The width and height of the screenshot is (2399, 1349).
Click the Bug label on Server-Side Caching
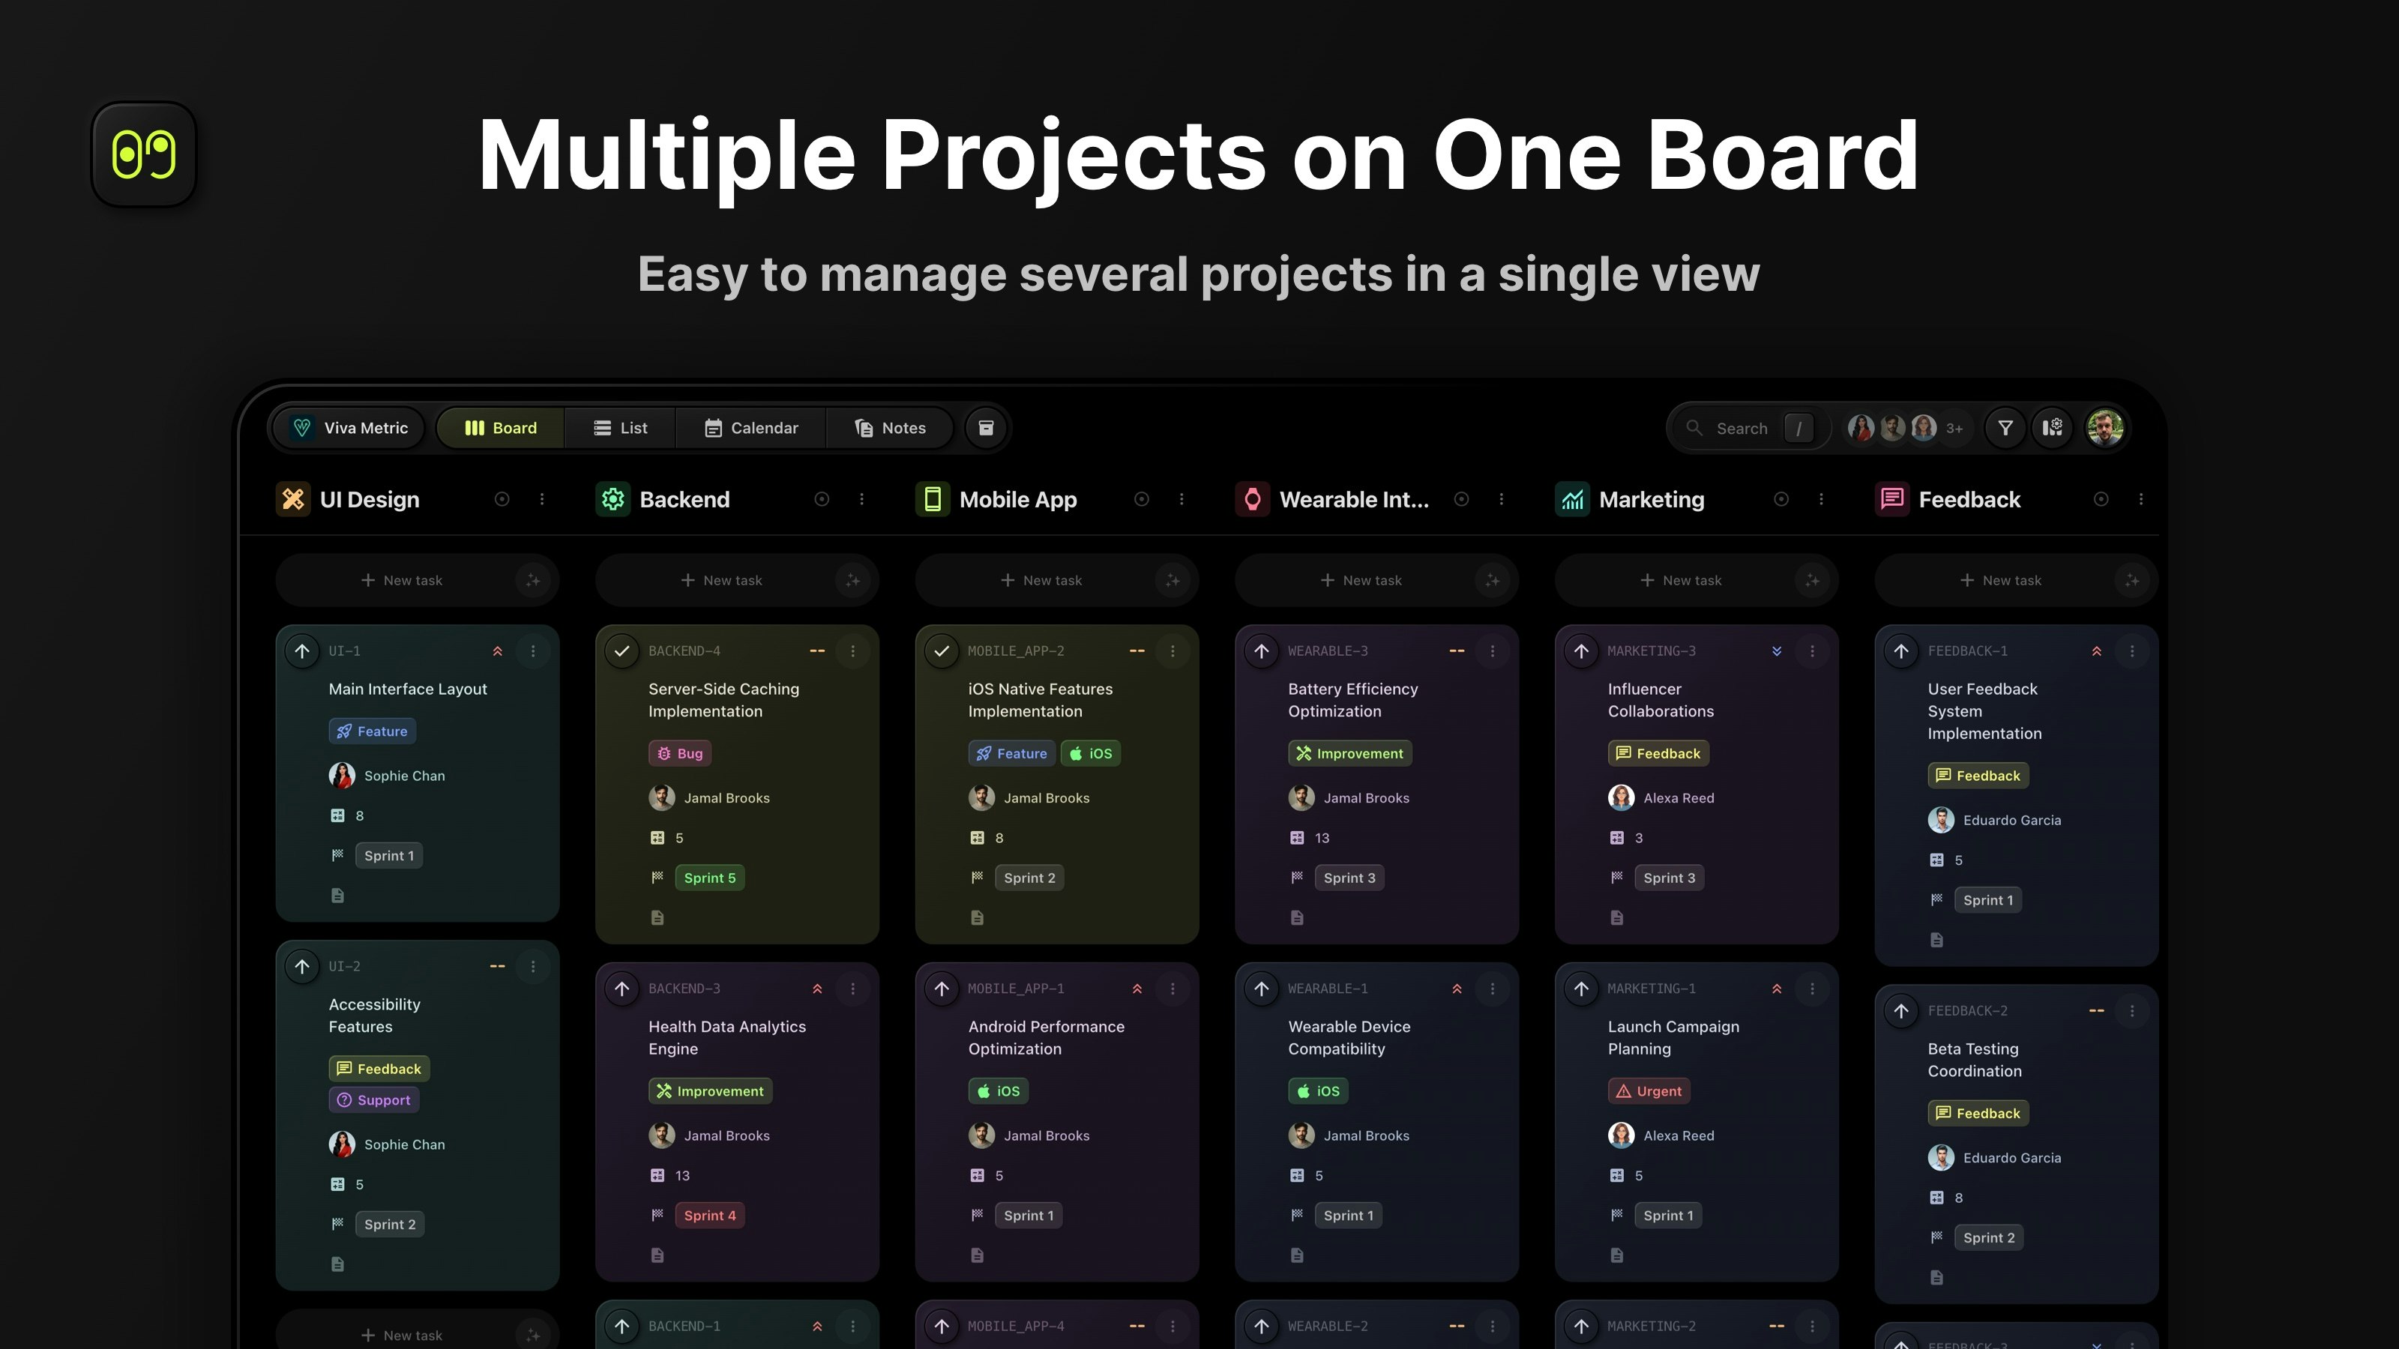click(x=680, y=754)
